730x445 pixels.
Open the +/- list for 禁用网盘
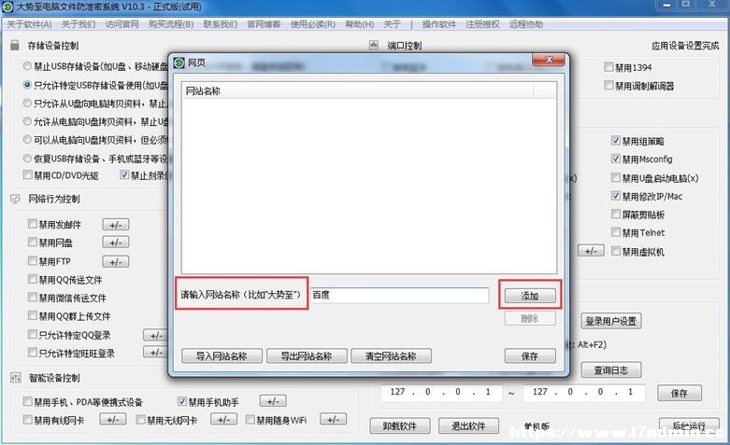(116, 243)
